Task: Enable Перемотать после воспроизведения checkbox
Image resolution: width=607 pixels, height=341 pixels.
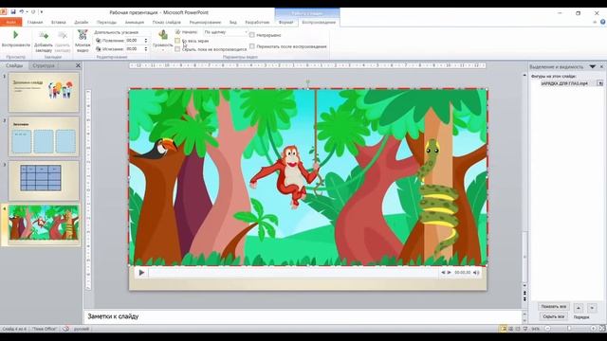Action: pyautogui.click(x=252, y=46)
